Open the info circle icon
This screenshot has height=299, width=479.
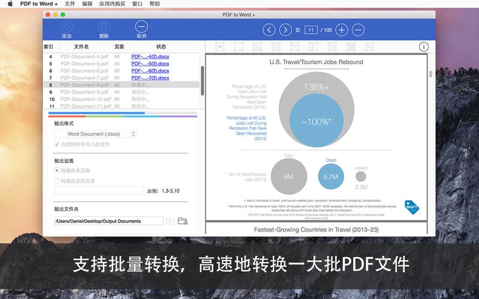click(x=424, y=47)
